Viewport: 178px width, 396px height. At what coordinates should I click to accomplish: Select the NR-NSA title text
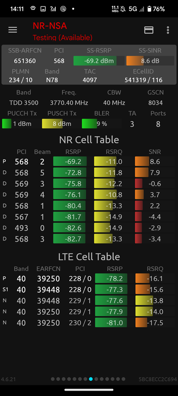[x=50, y=26]
